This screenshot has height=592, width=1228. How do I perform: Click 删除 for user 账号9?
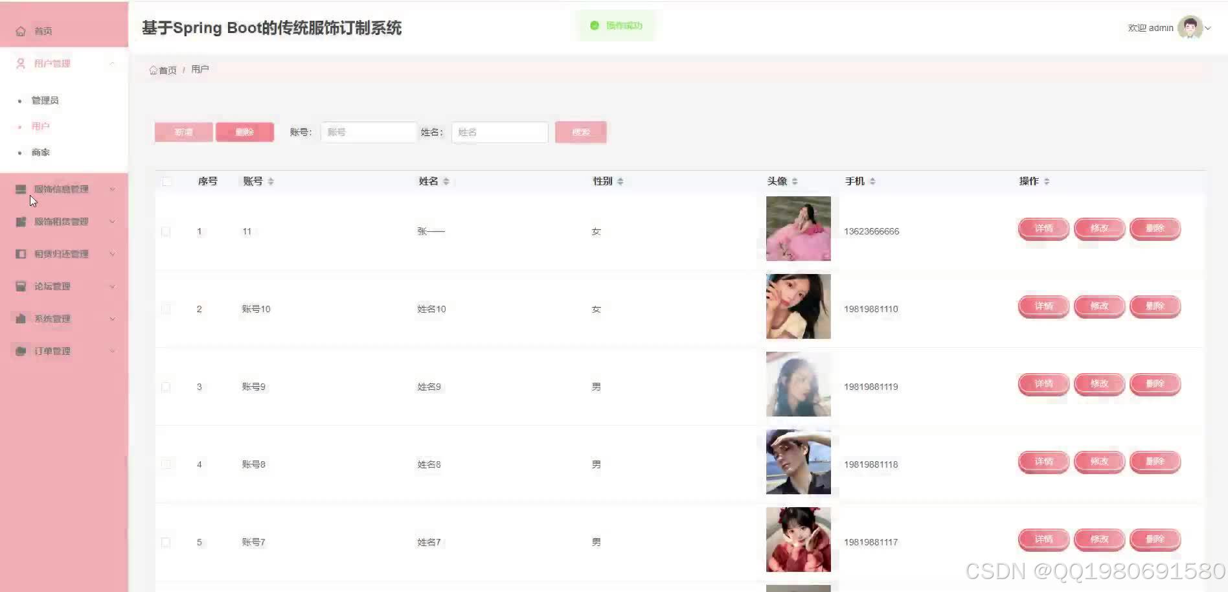(x=1155, y=384)
